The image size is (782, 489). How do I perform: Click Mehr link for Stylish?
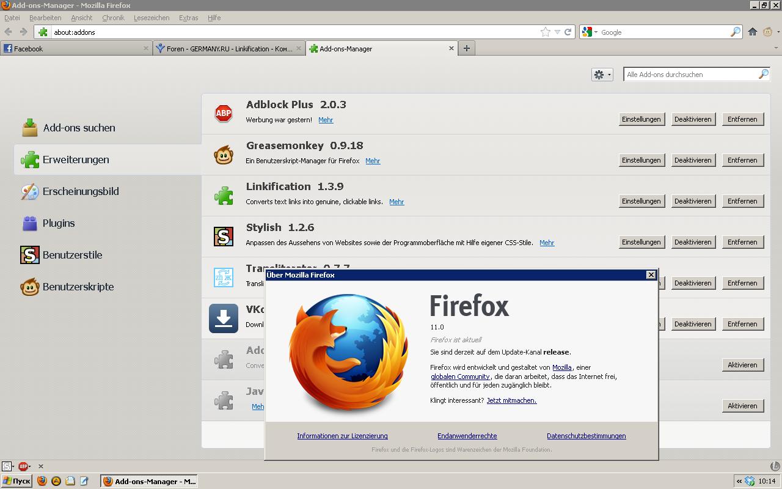point(547,243)
